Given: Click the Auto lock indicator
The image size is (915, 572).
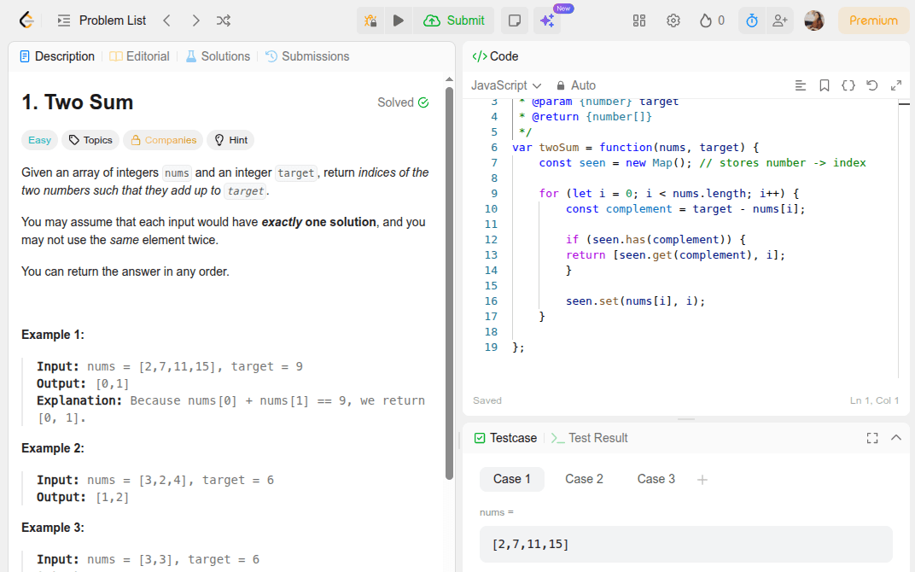Looking at the screenshot, I should coord(576,85).
